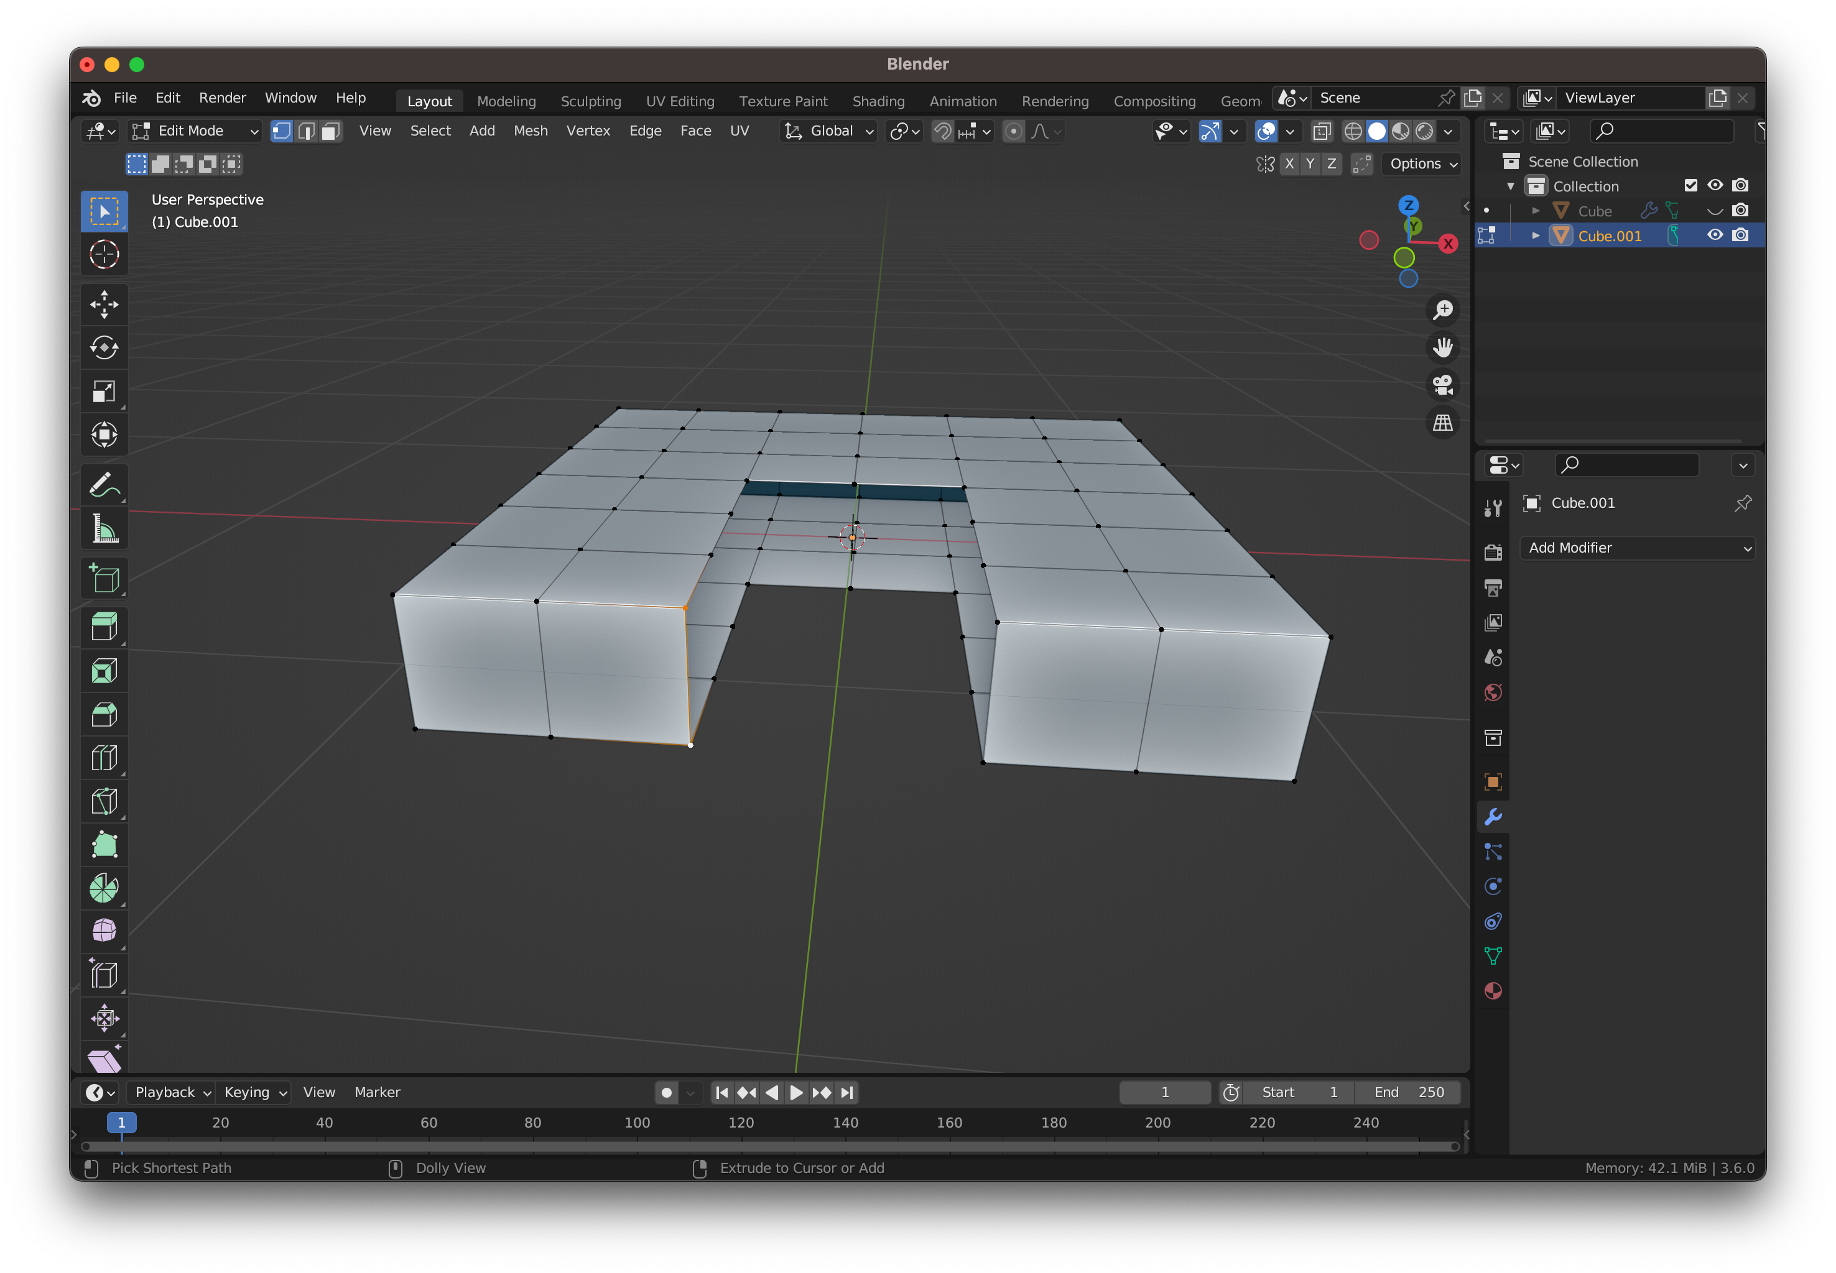This screenshot has height=1273, width=1836.
Task: Click the End frame field
Action: click(1408, 1092)
